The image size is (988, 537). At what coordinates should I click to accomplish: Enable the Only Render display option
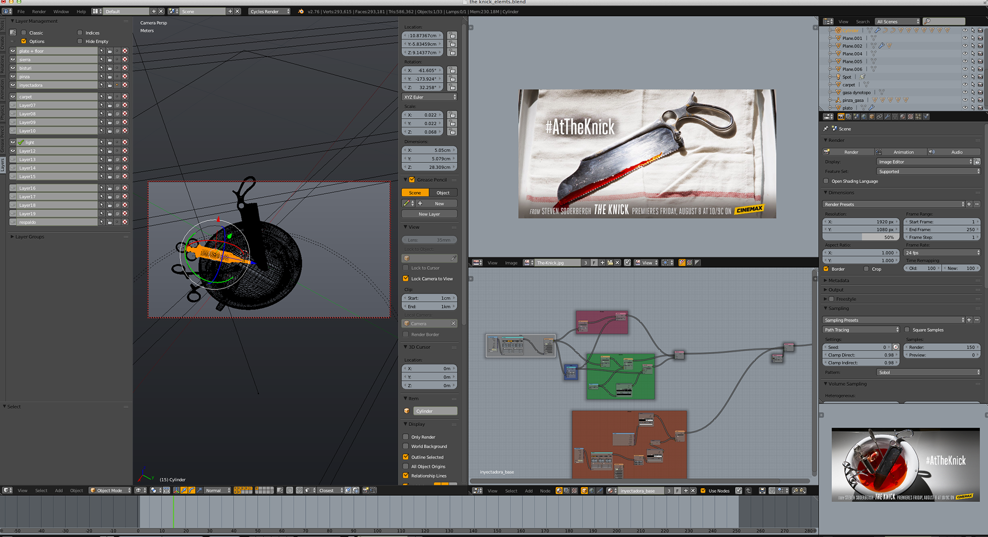tap(405, 437)
